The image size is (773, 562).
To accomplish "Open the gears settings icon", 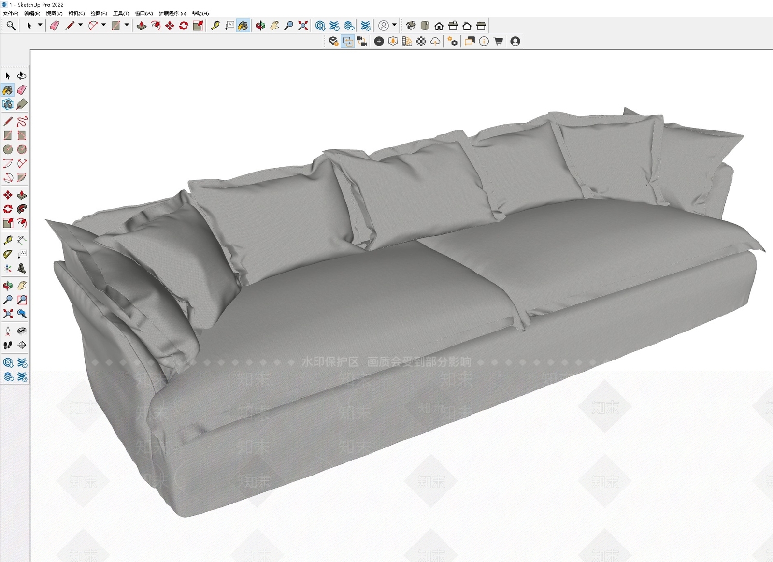I will tap(453, 42).
